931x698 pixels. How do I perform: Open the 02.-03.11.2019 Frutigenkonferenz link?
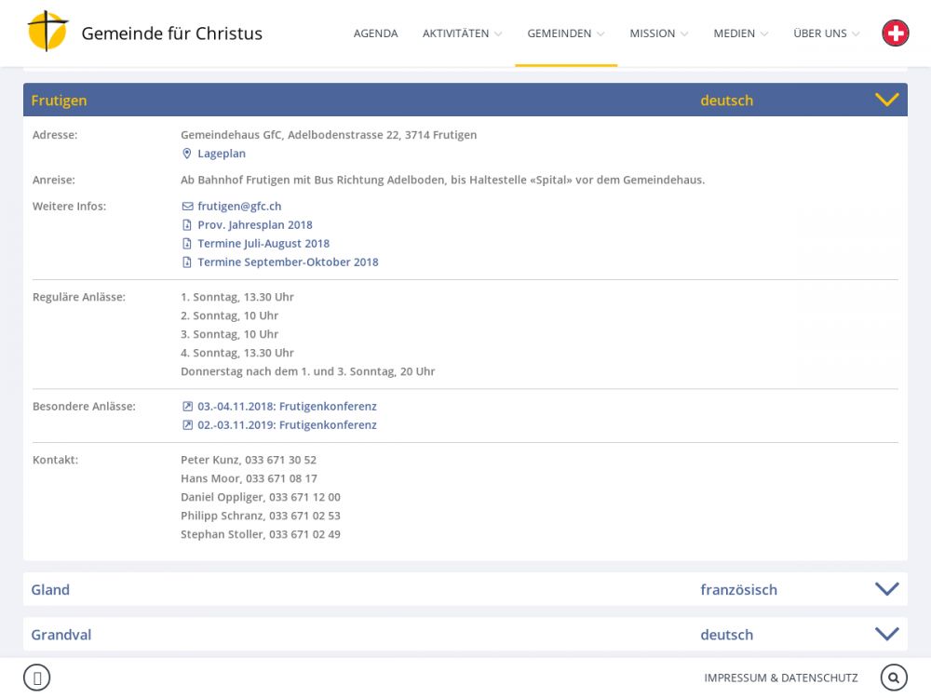coord(287,425)
